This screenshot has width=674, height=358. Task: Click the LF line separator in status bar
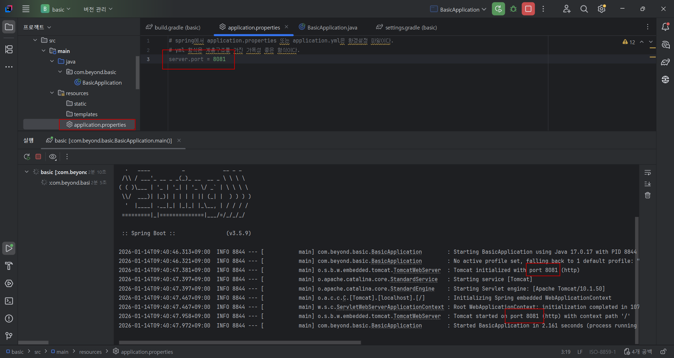coord(580,352)
